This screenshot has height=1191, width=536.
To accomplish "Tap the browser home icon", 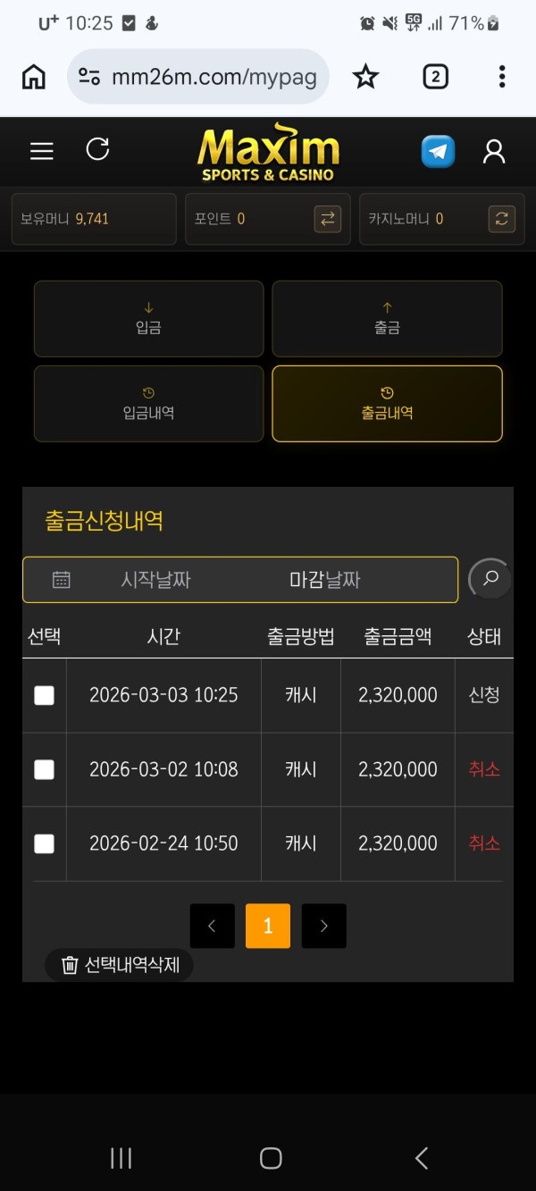I will [x=34, y=77].
